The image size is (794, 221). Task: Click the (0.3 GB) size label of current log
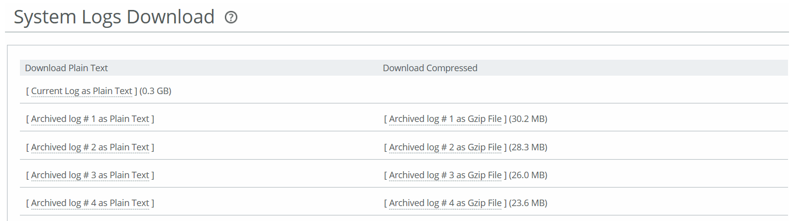click(x=155, y=91)
